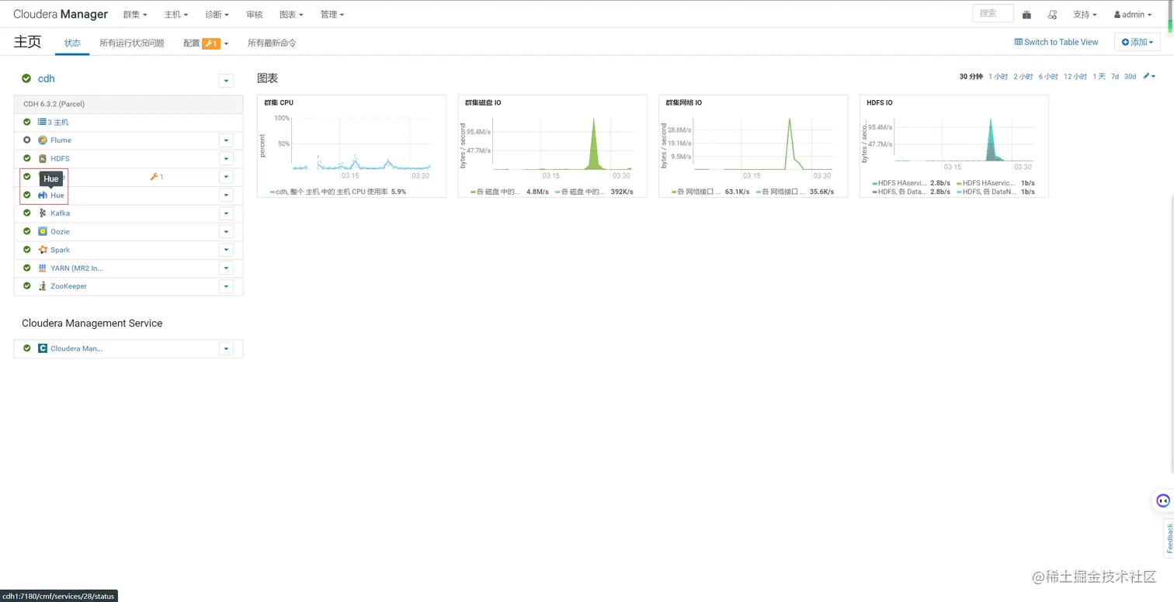The height and width of the screenshot is (602, 1174).
Task: Select the 所有运行状况问题 tab
Action: [x=132, y=43]
